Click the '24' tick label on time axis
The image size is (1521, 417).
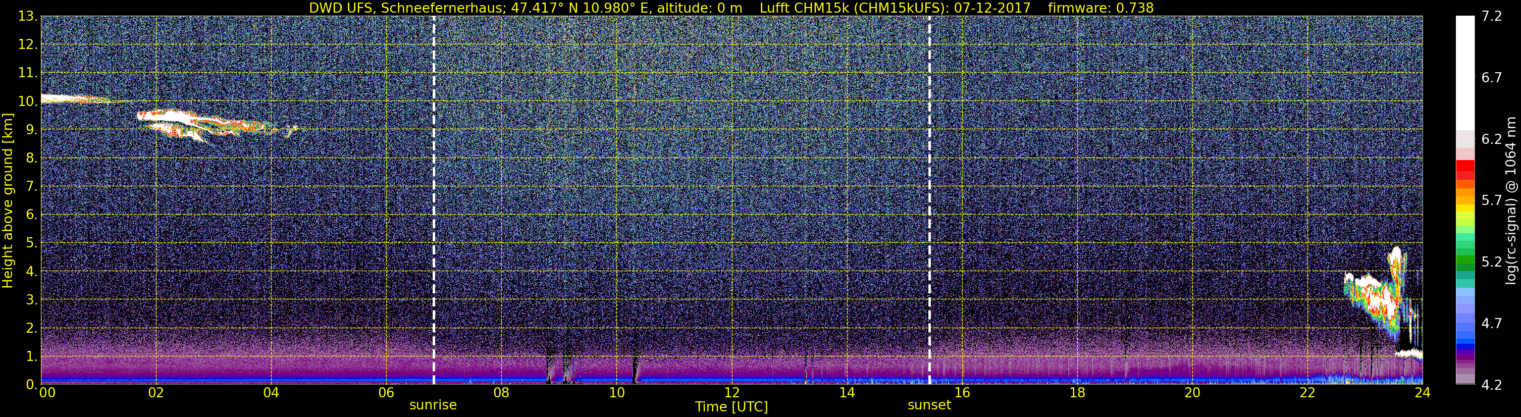(1423, 392)
